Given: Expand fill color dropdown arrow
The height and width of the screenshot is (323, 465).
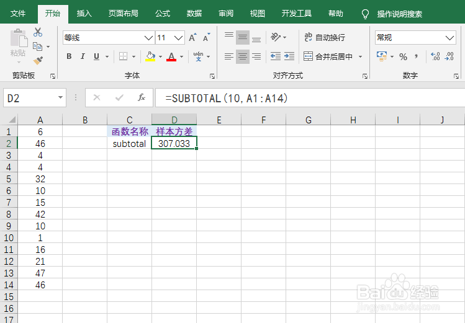Looking at the screenshot, I should (160, 56).
